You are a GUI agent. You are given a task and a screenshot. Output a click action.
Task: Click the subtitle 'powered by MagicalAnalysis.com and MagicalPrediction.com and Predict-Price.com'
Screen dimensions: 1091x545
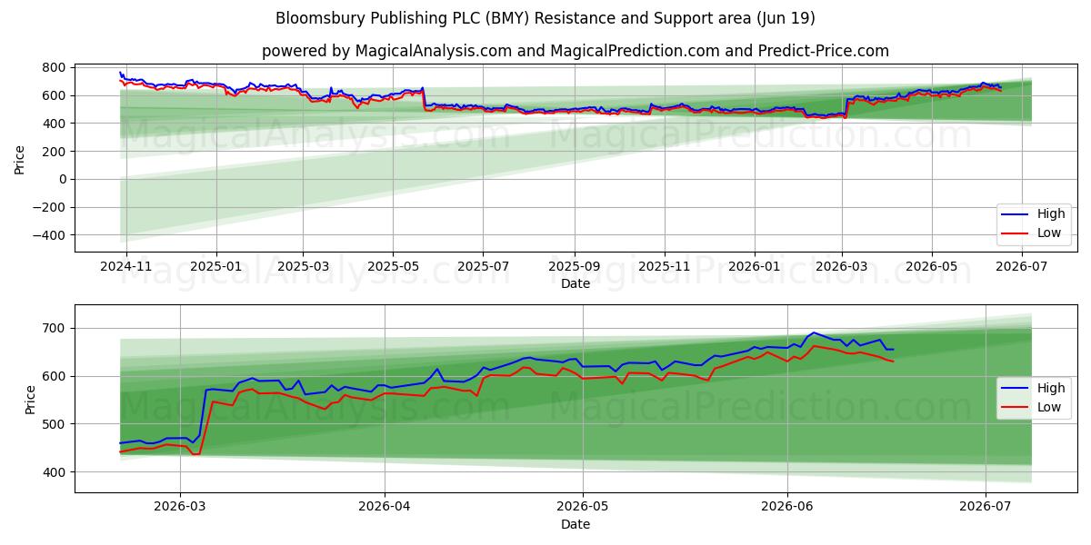click(x=576, y=51)
